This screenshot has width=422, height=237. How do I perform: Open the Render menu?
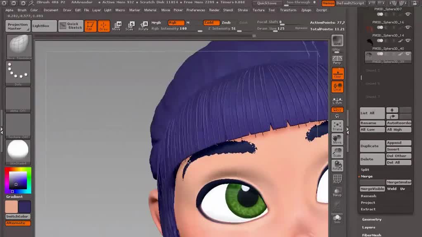tap(214, 10)
